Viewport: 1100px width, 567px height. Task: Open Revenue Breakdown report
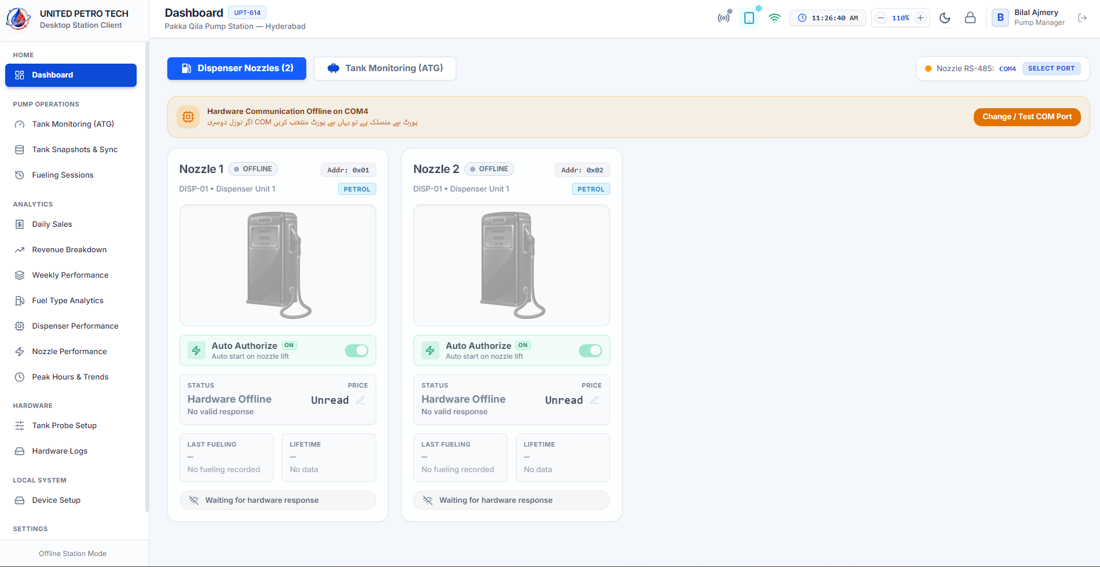pos(71,249)
